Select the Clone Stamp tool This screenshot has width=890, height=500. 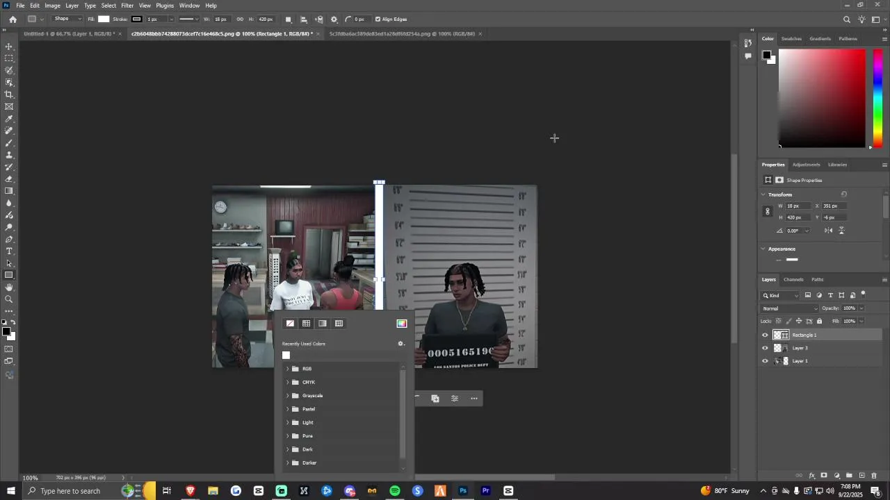9,155
